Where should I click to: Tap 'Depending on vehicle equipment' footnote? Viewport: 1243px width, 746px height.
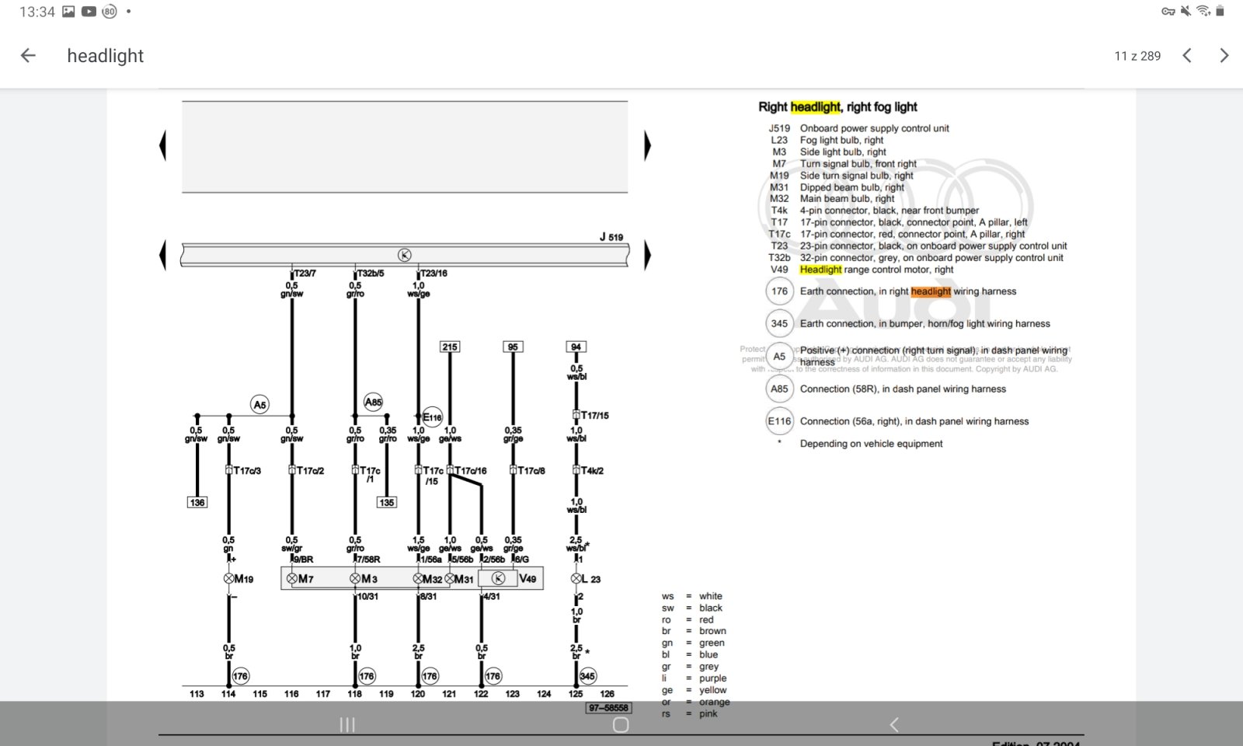[x=871, y=444]
